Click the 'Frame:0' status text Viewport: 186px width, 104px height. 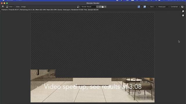coord(4,10)
